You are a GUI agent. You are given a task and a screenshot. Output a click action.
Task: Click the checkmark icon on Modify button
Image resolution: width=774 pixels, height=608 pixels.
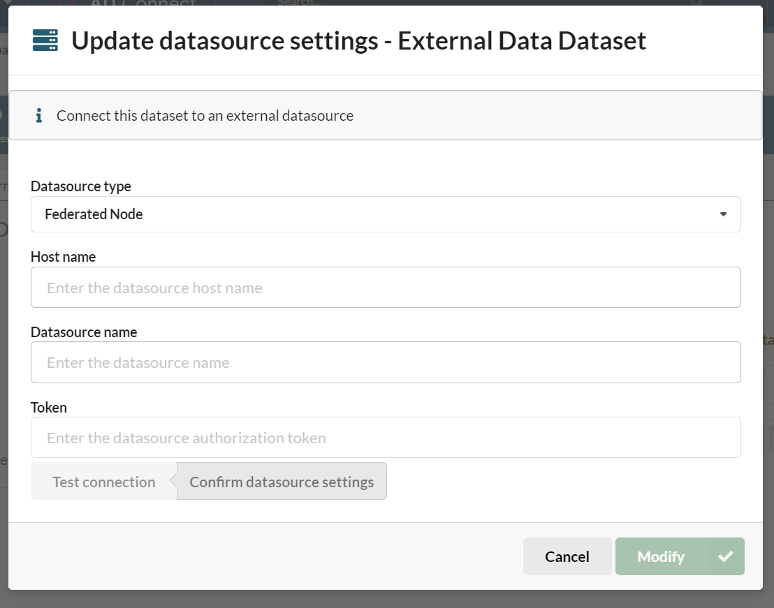click(726, 556)
